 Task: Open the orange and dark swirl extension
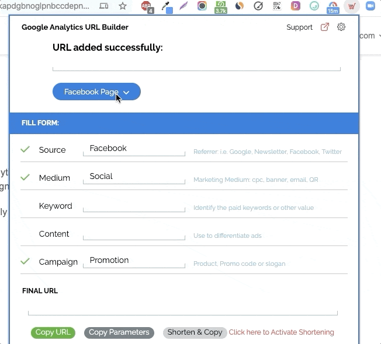pos(240,6)
